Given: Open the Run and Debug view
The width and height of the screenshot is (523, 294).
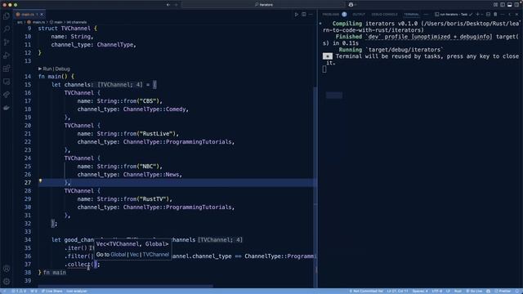Looking at the screenshot, I should [7, 56].
